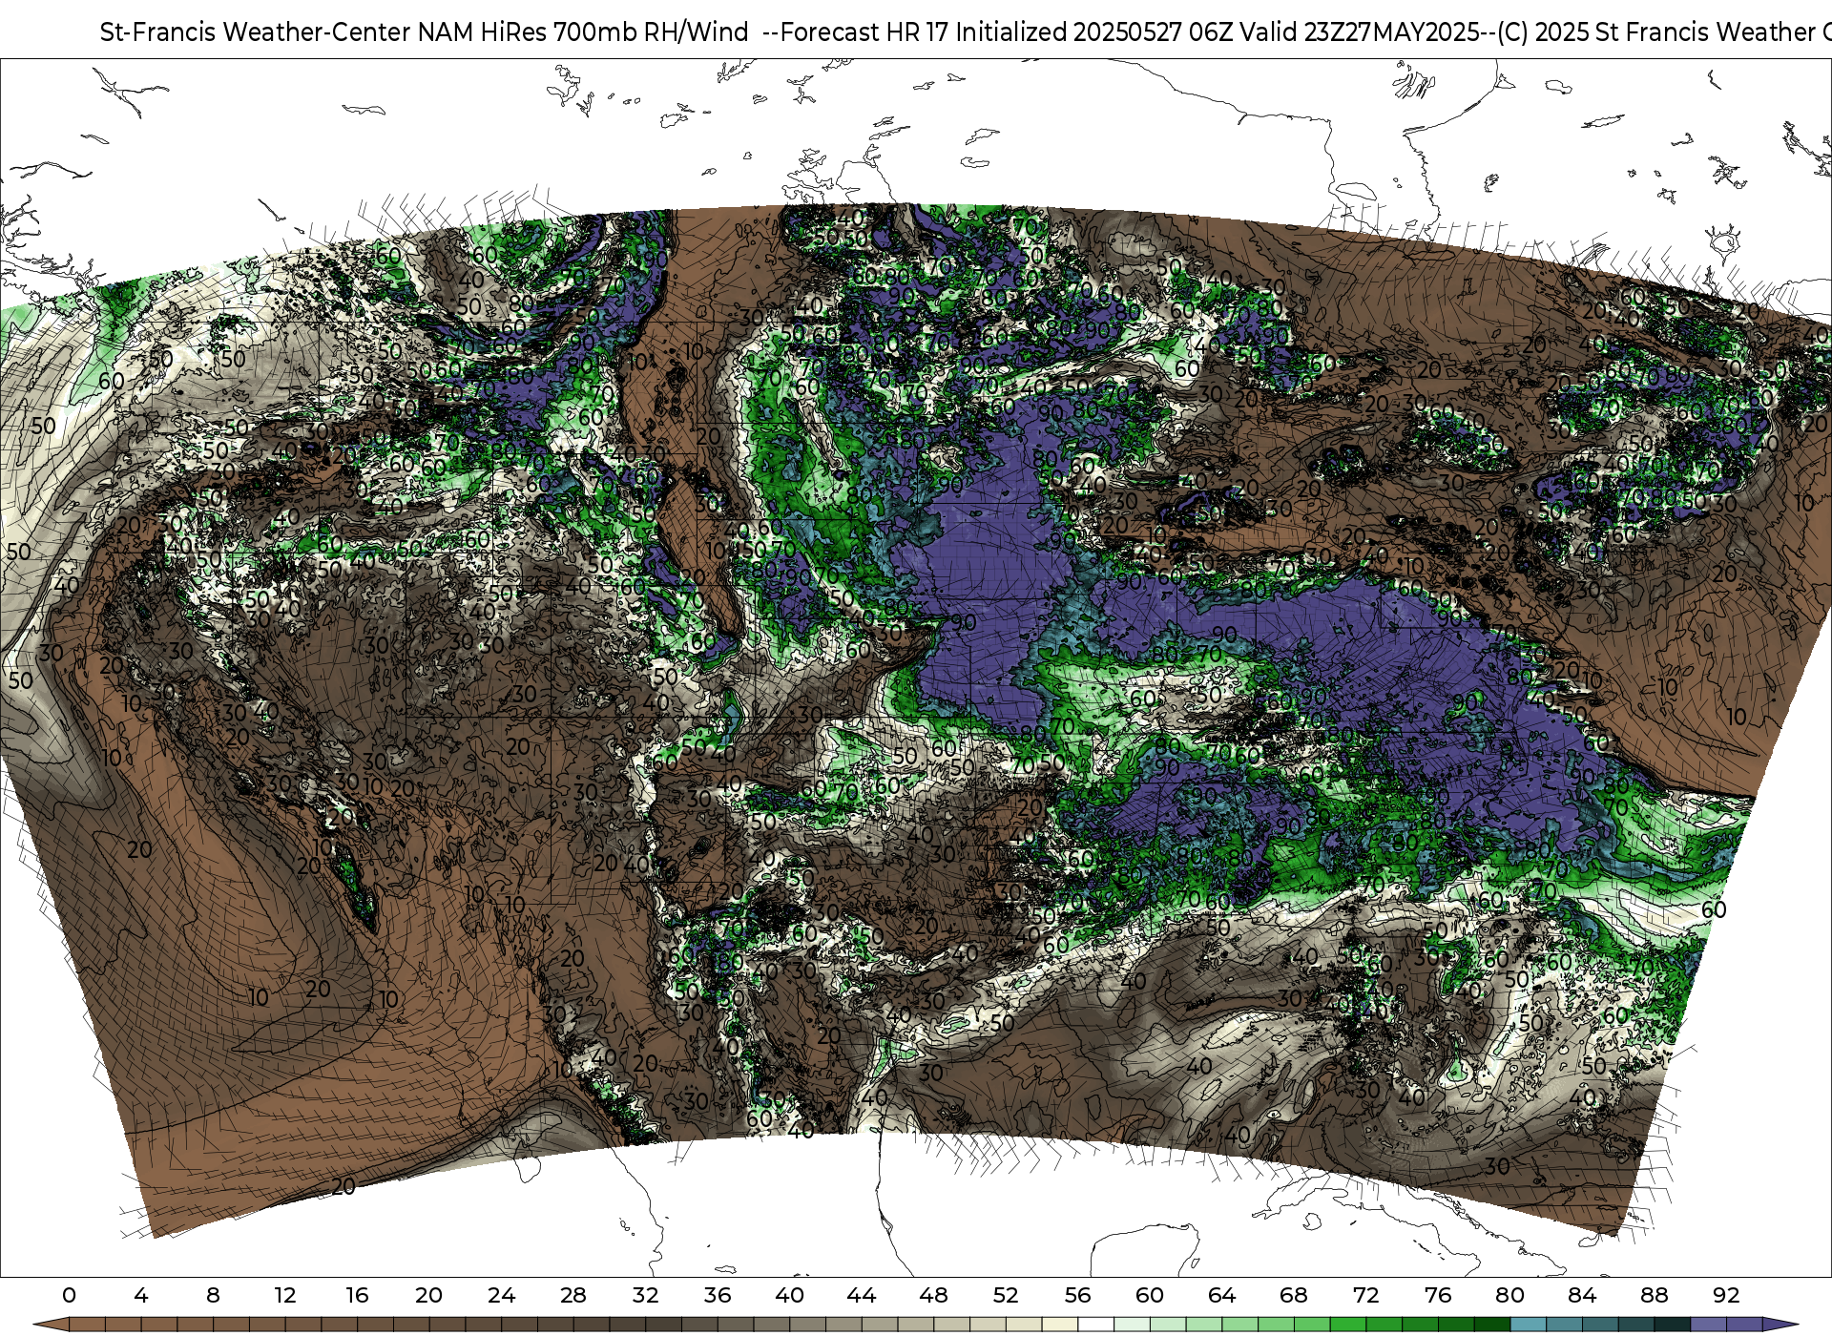Click the colorbar tick label '0'

point(69,1295)
